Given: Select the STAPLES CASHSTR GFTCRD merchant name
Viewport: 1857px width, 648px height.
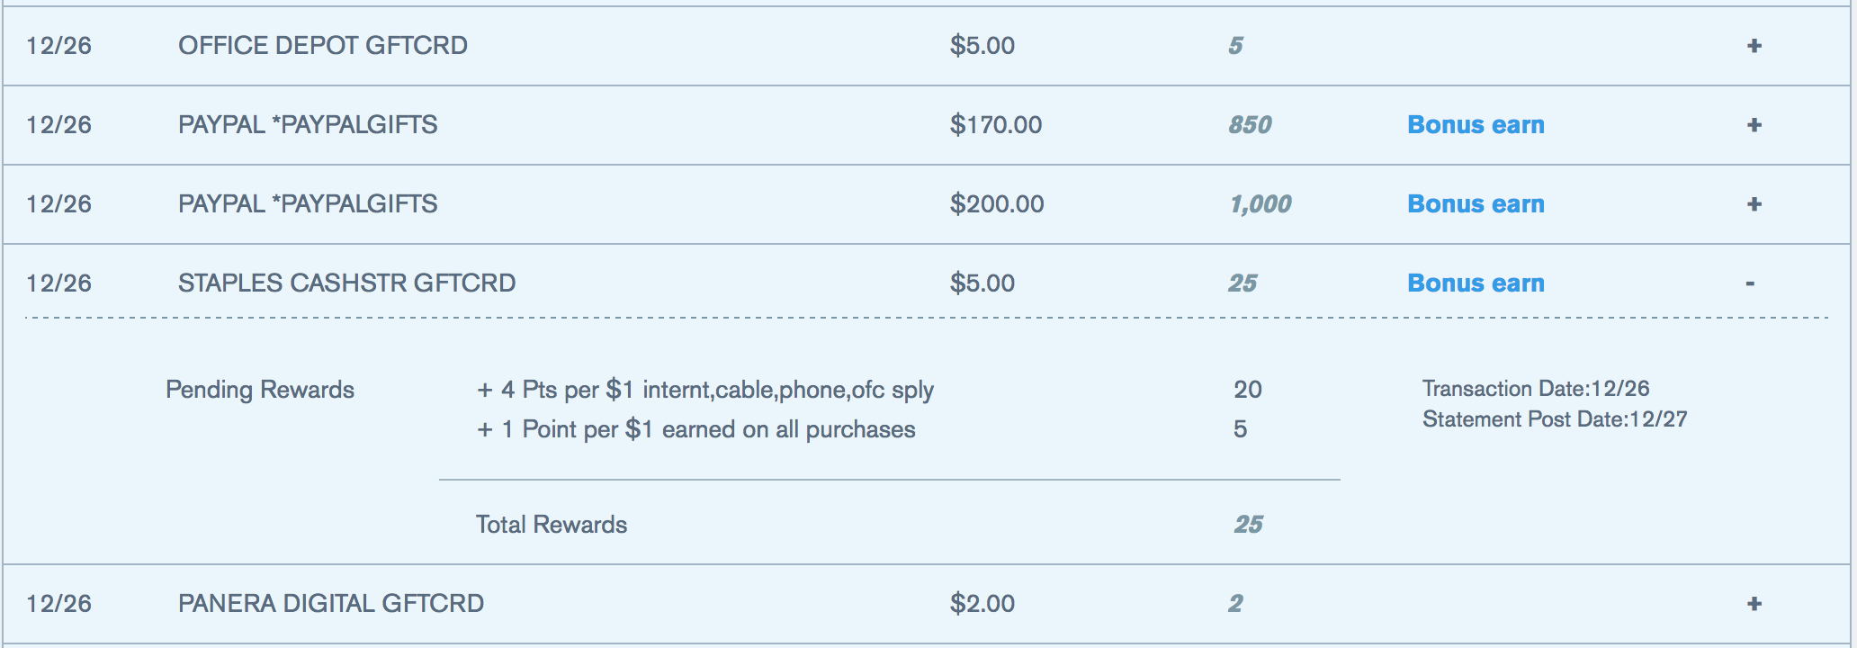Looking at the screenshot, I should tap(346, 283).
